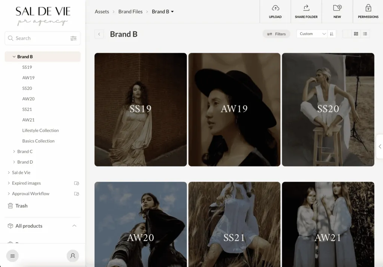Click the All products box icon
This screenshot has height=267, width=383.
pyautogui.click(x=10, y=226)
